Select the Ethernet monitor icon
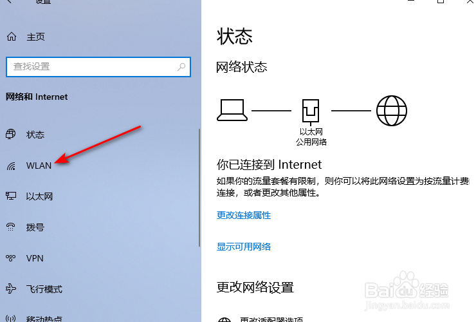476x322 pixels. click(x=11, y=196)
